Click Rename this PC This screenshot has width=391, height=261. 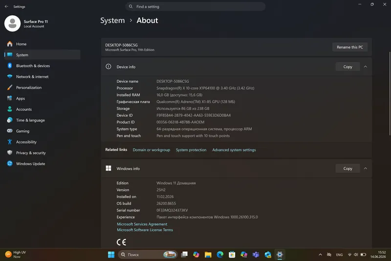click(350, 47)
